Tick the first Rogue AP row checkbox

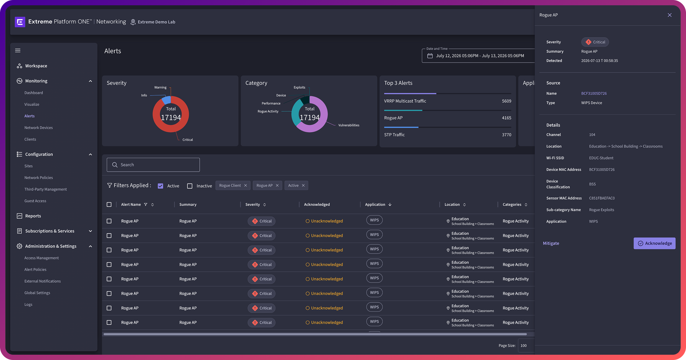click(x=109, y=221)
